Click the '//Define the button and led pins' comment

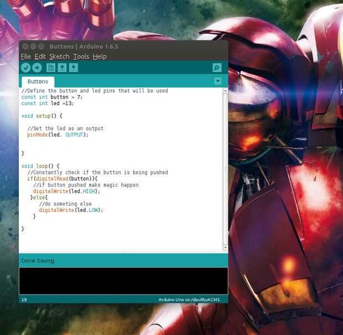(x=95, y=91)
